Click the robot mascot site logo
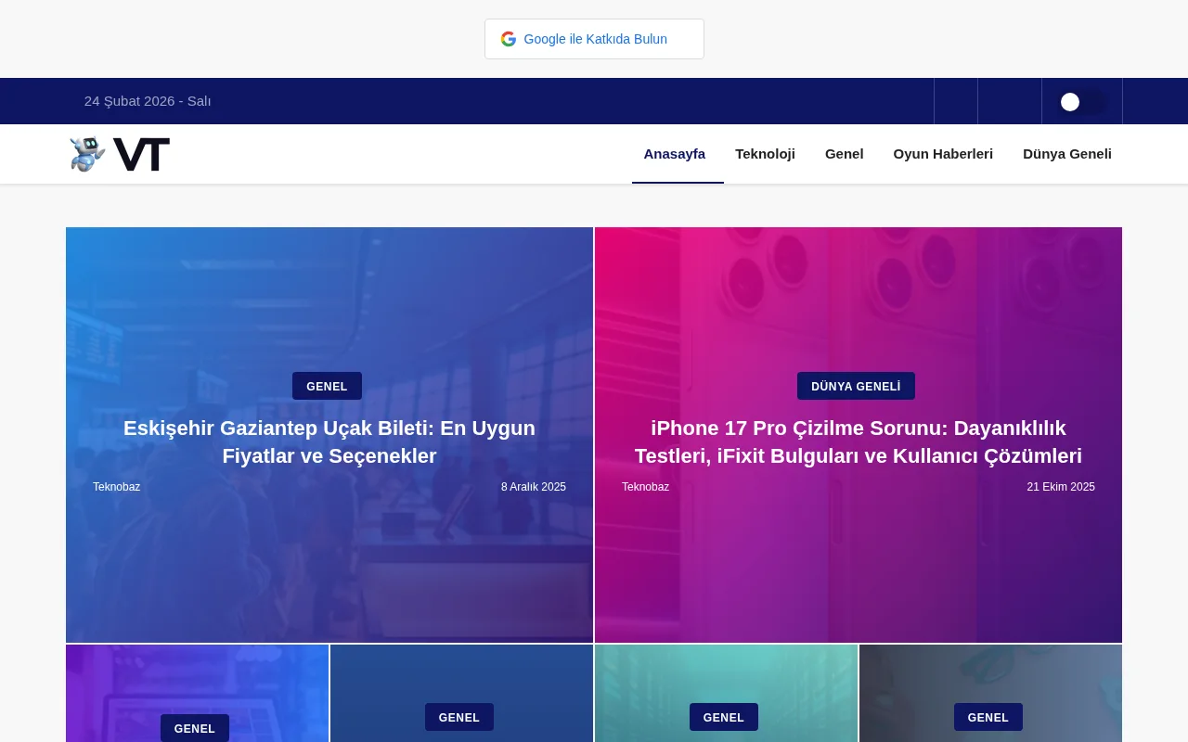The width and height of the screenshot is (1188, 742). 86,154
